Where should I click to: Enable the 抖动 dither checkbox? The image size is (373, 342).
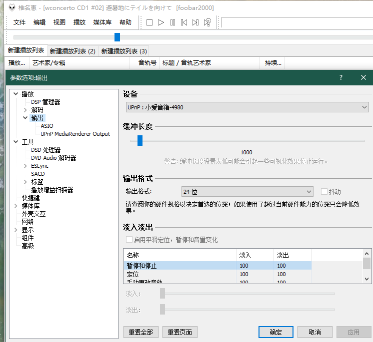coord(324,191)
